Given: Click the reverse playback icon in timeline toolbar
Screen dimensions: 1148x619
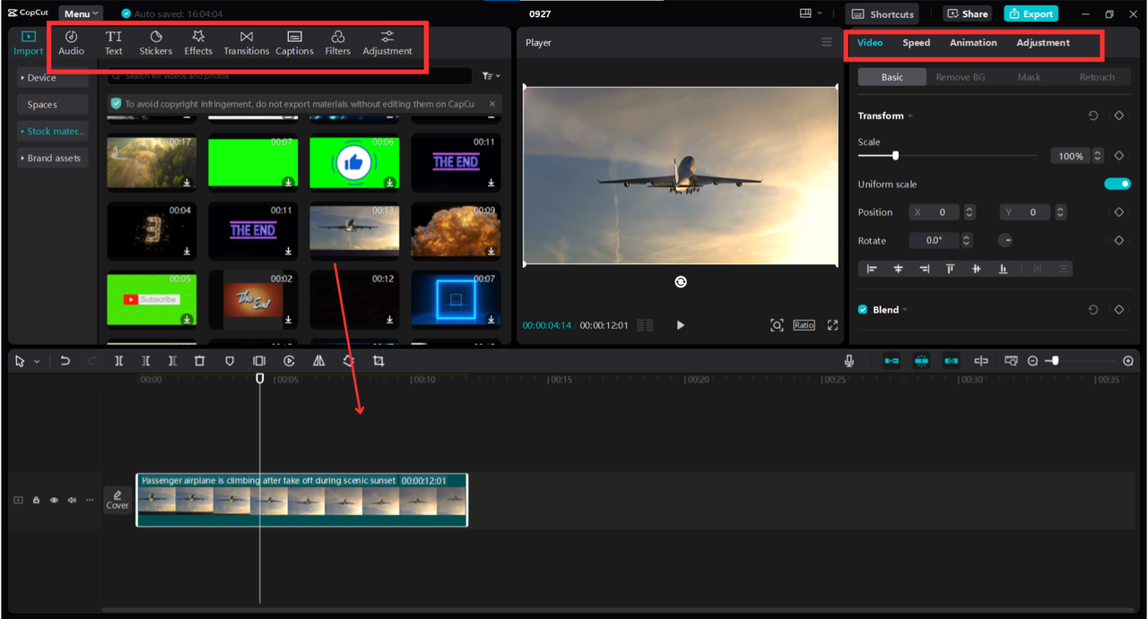Looking at the screenshot, I should 289,361.
